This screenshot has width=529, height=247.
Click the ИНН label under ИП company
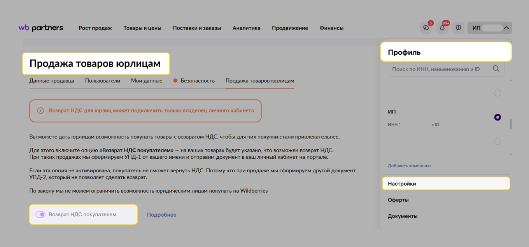tap(393, 124)
